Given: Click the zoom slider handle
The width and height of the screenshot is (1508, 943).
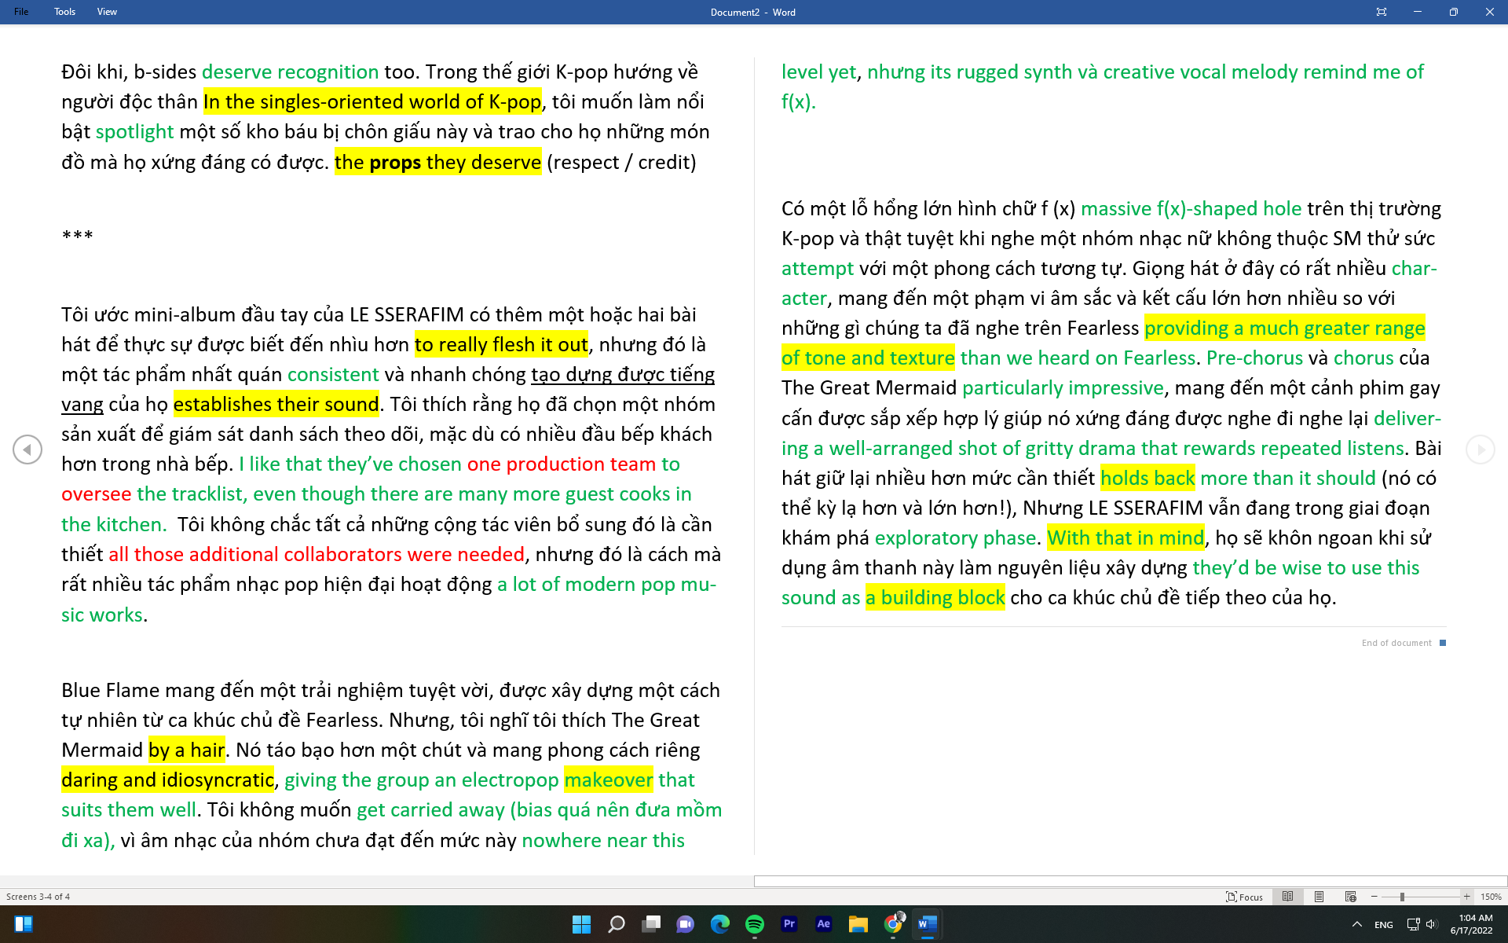Looking at the screenshot, I should 1402,897.
